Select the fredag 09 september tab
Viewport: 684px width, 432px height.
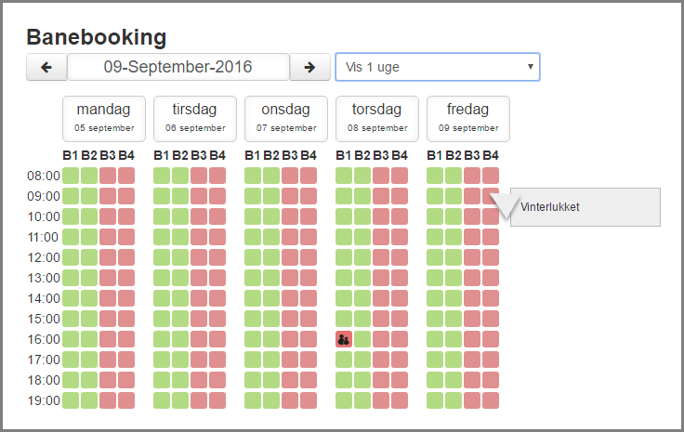[468, 118]
